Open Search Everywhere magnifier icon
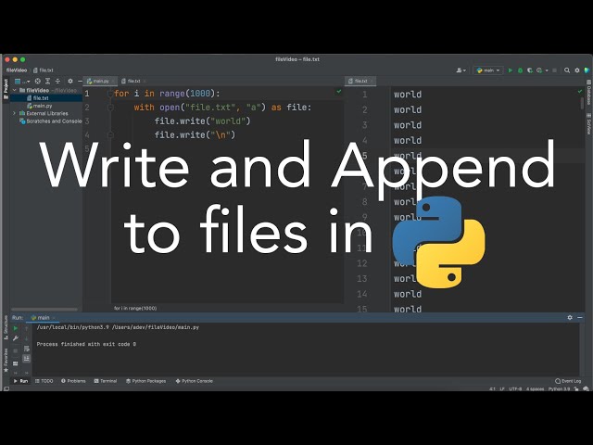Image resolution: width=593 pixels, height=445 pixels. point(567,70)
